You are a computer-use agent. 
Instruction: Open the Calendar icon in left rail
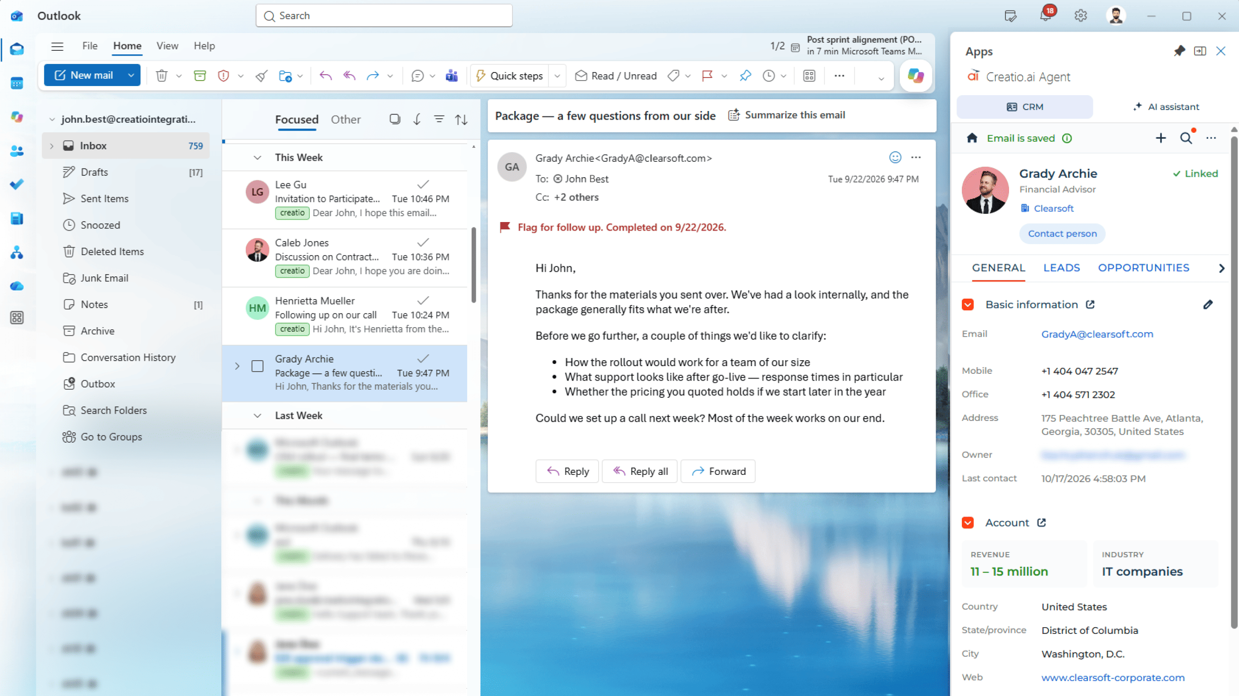[x=17, y=83]
